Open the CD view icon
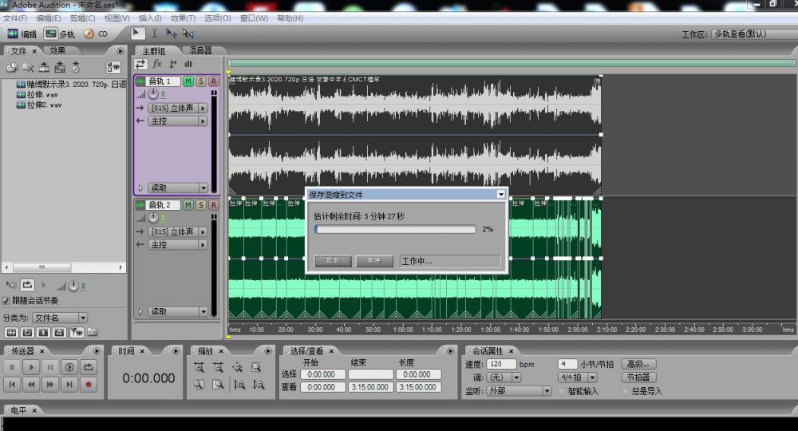 coord(89,34)
